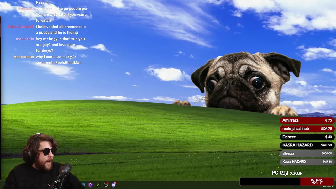Image resolution: width=336 pixels, height=189 pixels.
Task: Click the message 'donate if you want to watch'
Action: (62, 14)
